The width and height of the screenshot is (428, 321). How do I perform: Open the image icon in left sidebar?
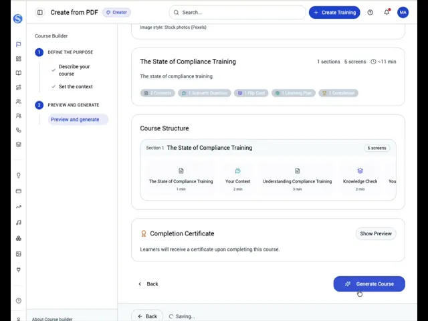(19, 253)
